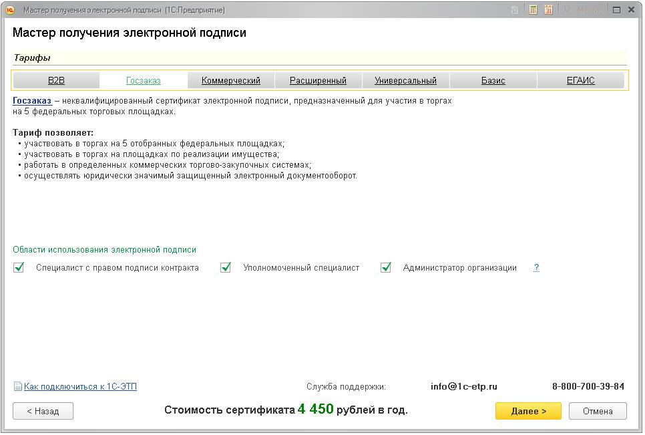Screen dimensions: 645x435
Task: Maximize the wizard window
Action: tap(616, 10)
